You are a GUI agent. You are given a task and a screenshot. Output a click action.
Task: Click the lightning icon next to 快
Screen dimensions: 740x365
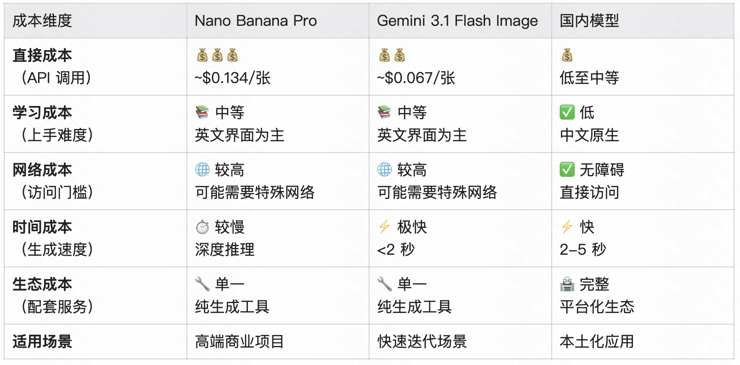(567, 227)
